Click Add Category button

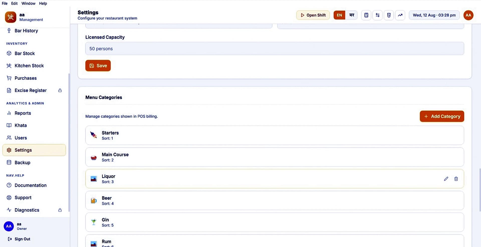[442, 116]
